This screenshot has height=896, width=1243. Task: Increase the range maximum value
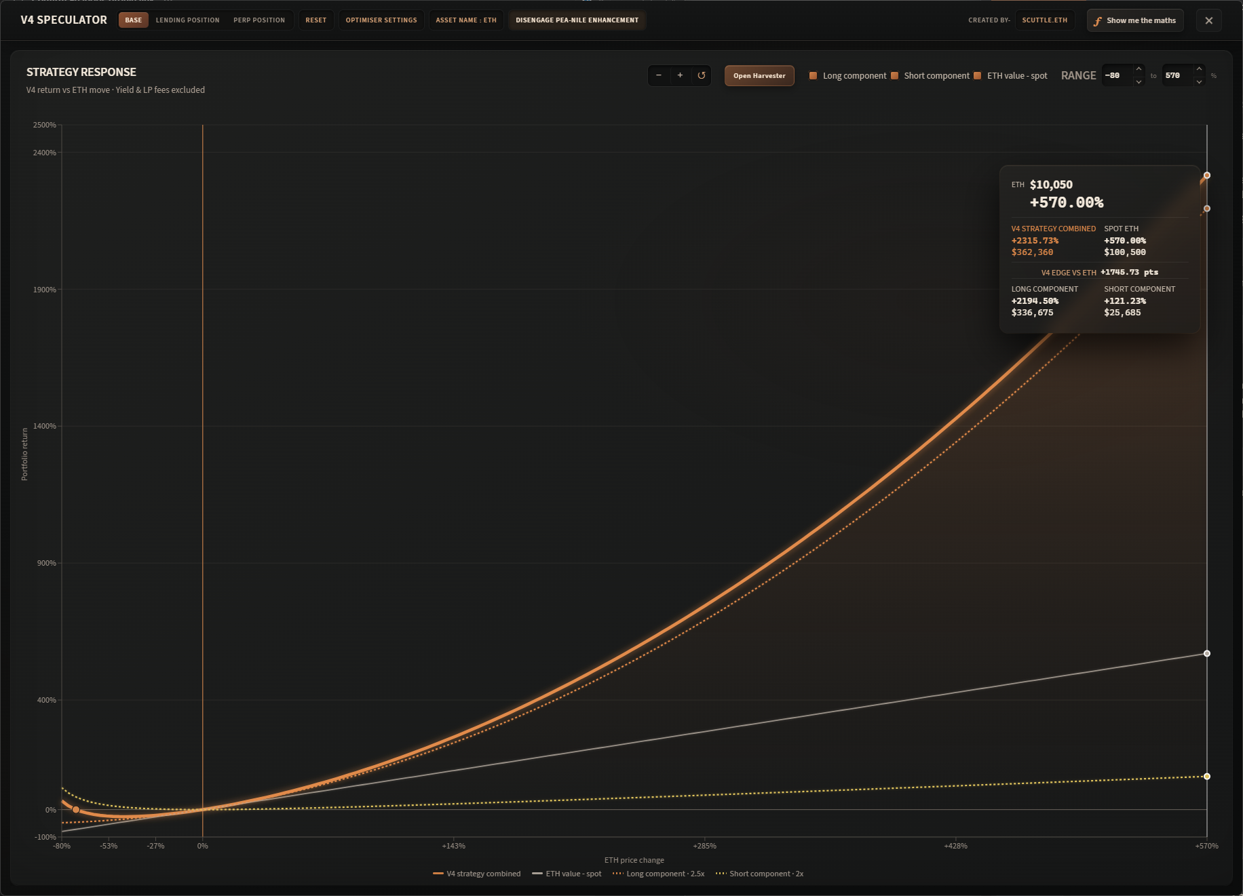click(x=1199, y=69)
